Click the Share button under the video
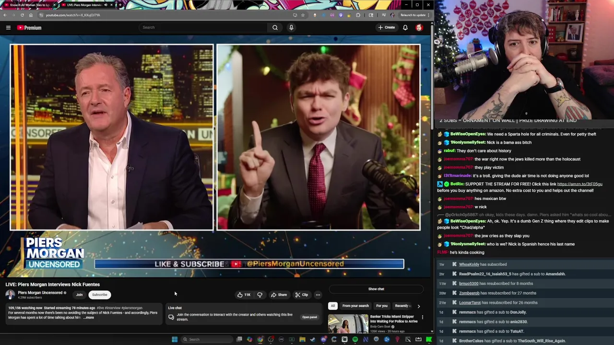The width and height of the screenshot is (614, 345). 279,295
